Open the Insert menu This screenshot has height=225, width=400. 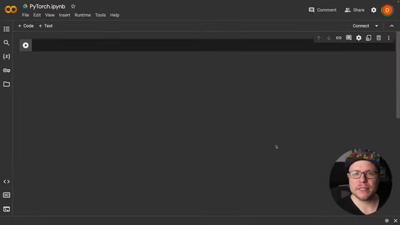(64, 15)
